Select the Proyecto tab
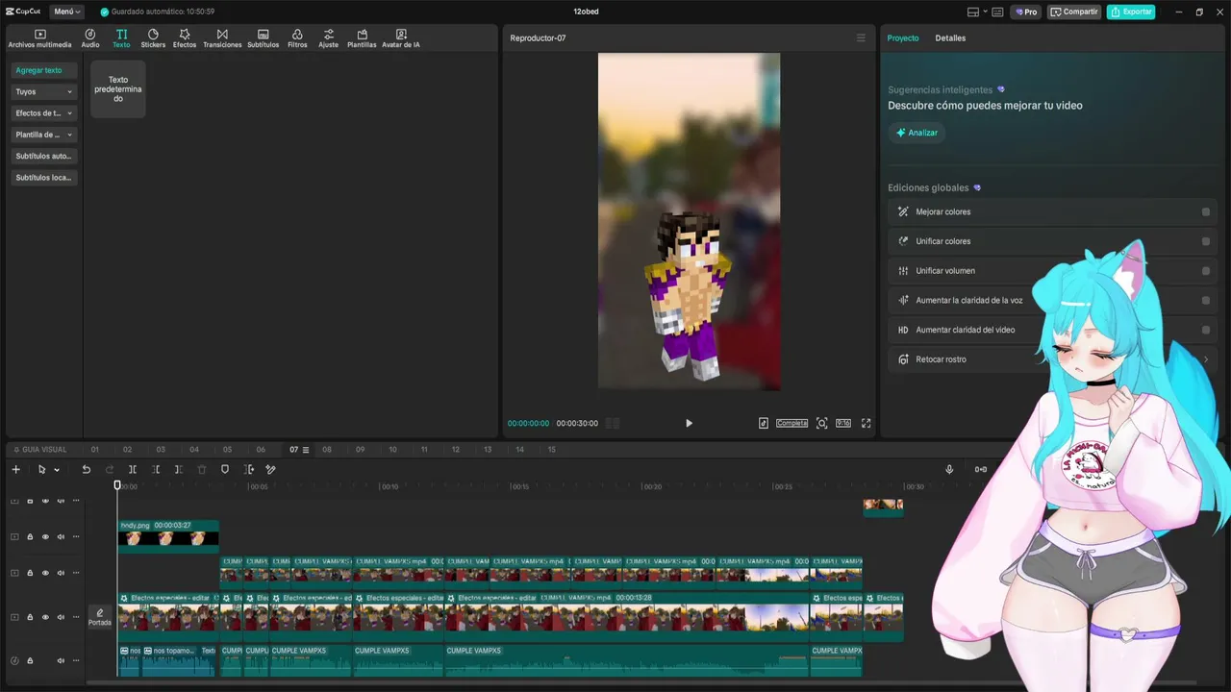This screenshot has height=692, width=1231. [903, 38]
